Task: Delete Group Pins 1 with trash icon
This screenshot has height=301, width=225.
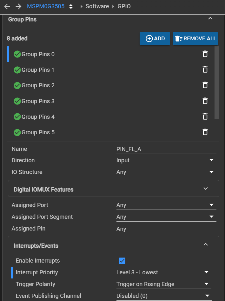Action: [205, 70]
